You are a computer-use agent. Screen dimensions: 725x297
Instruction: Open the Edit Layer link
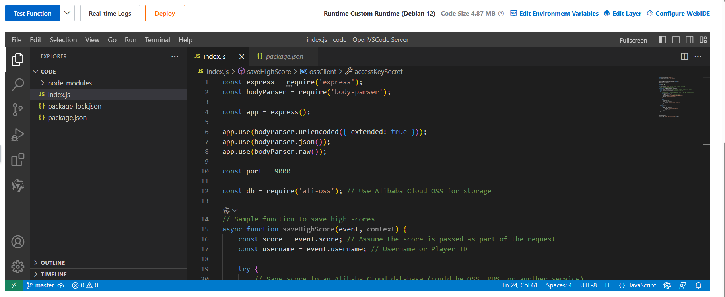click(622, 14)
